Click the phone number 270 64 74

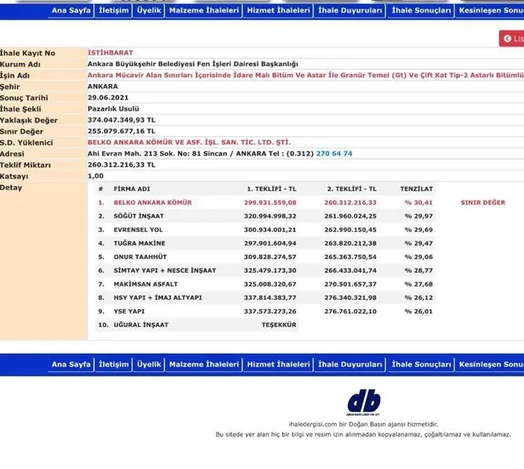pos(334,153)
